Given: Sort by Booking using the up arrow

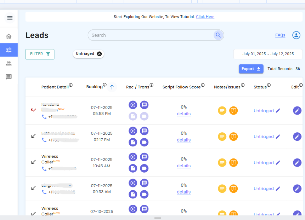Looking at the screenshot, I should click(x=112, y=87).
